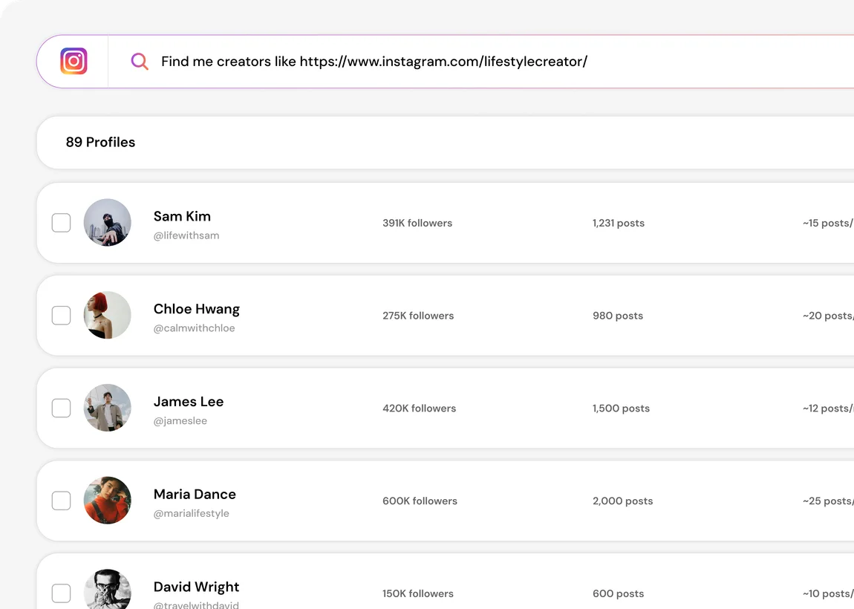Open the Chloe Hwang name link
The image size is (854, 609).
tap(197, 310)
